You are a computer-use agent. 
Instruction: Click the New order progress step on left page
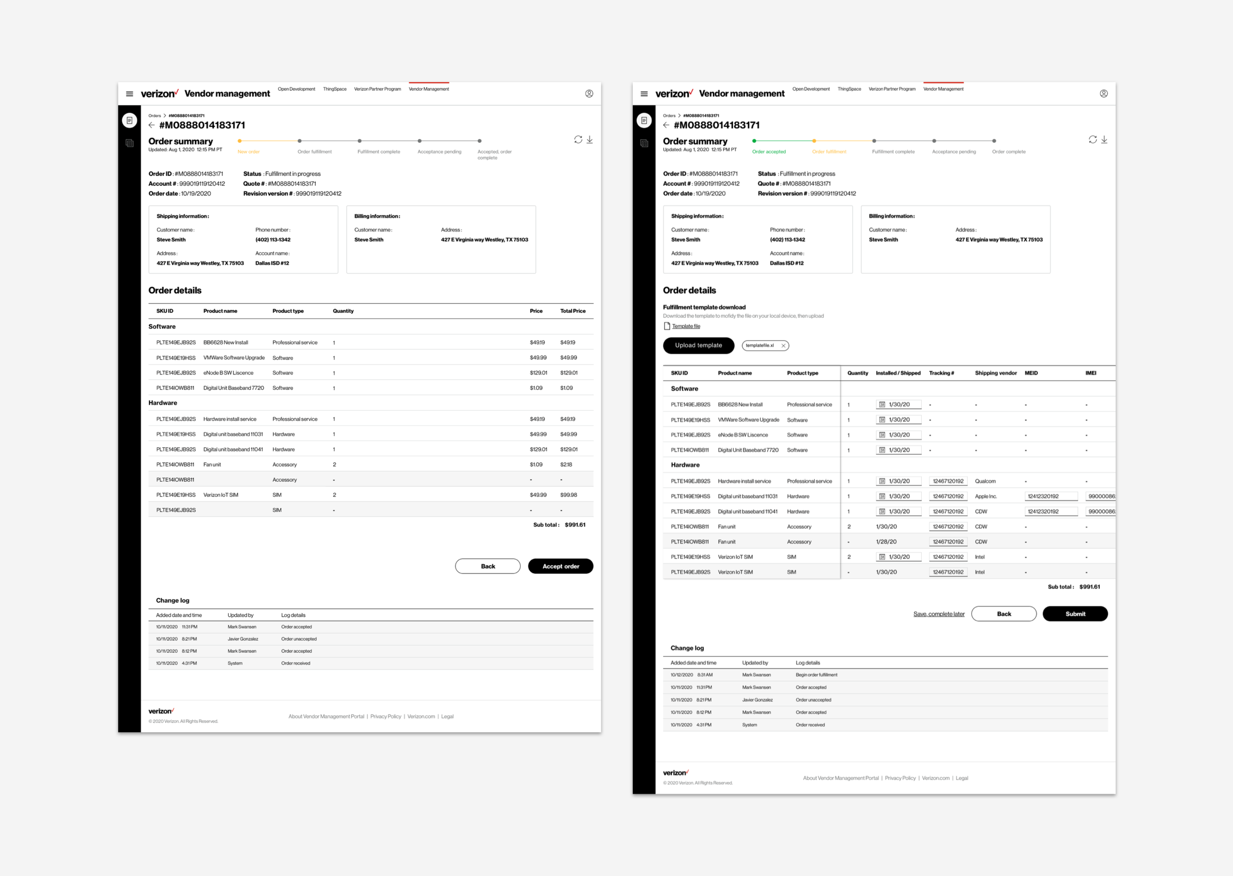[249, 152]
